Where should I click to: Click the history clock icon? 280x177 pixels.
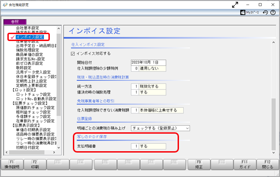[x=265, y=12]
